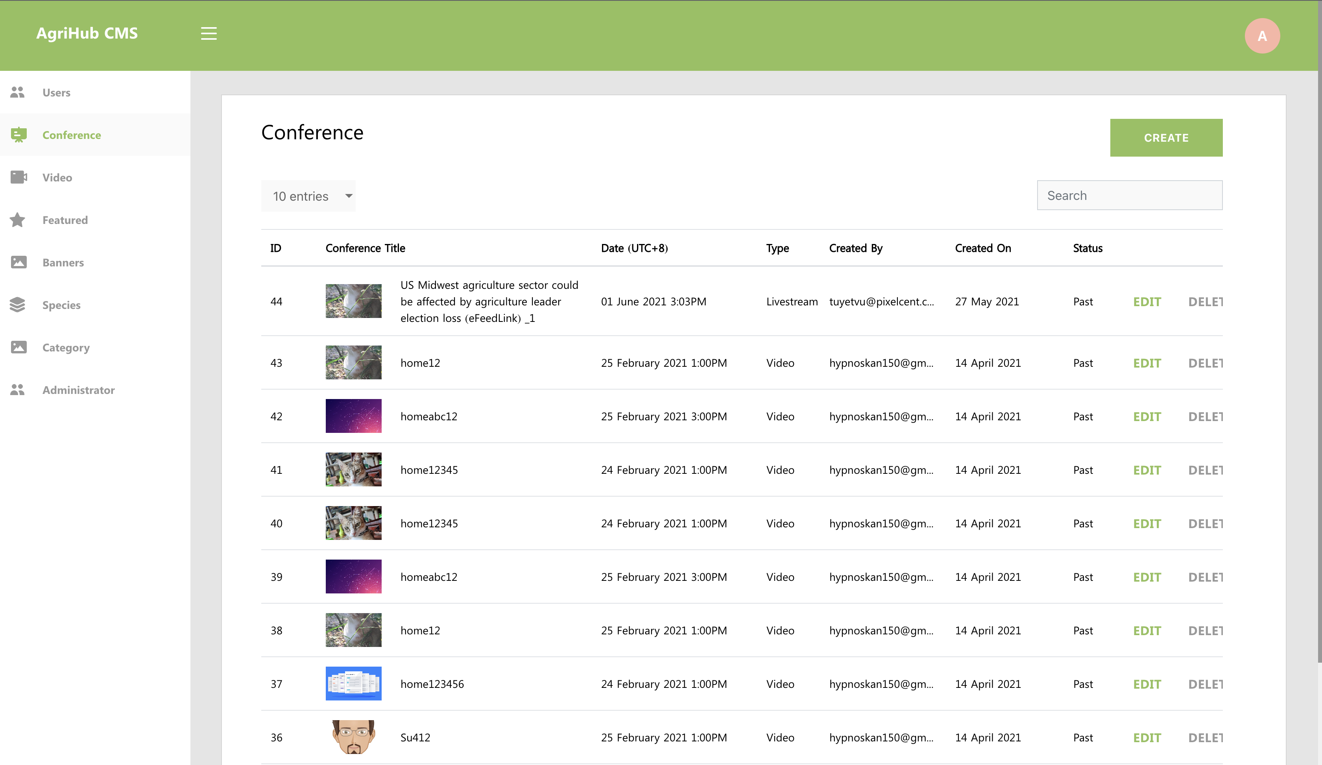Screen dimensions: 1322x765
Task: Sort by the Created On column header
Action: (x=982, y=248)
